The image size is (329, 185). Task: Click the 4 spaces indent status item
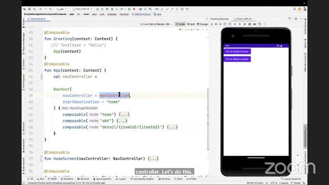(284, 183)
